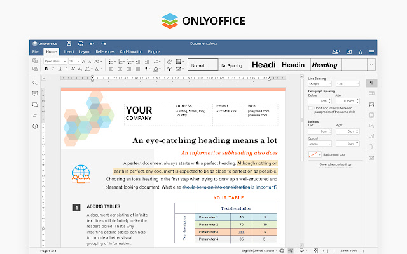Switch to the References tab
Image resolution: width=407 pixels, height=254 pixels.
coord(105,51)
